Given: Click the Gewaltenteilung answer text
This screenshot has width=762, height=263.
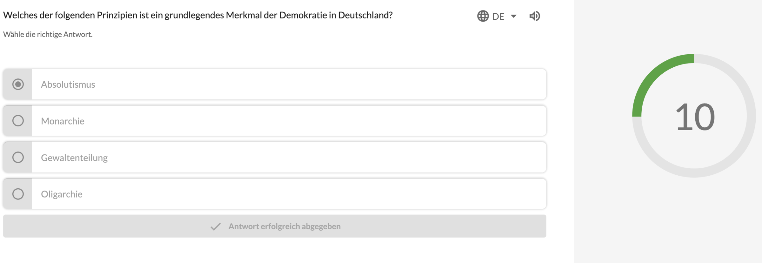Looking at the screenshot, I should (74, 158).
